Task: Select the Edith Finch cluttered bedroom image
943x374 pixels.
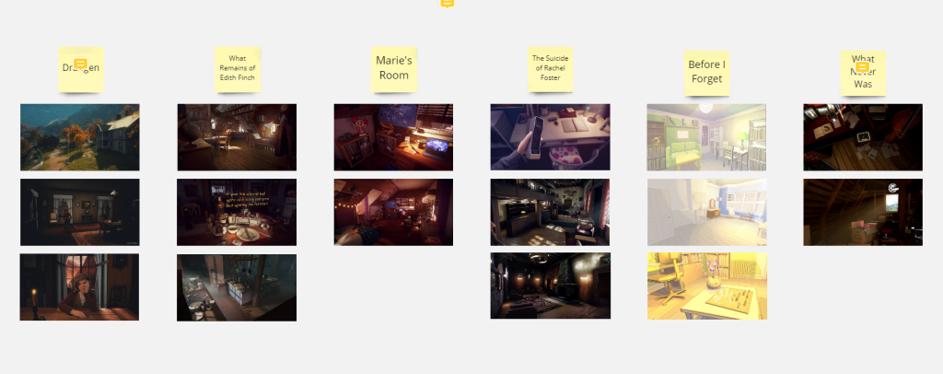Action: click(x=237, y=137)
